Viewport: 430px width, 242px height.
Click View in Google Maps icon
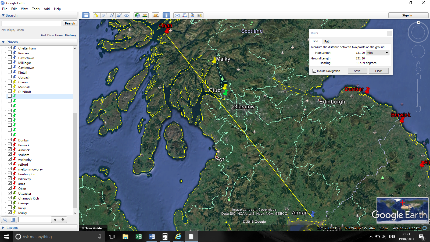(200, 15)
